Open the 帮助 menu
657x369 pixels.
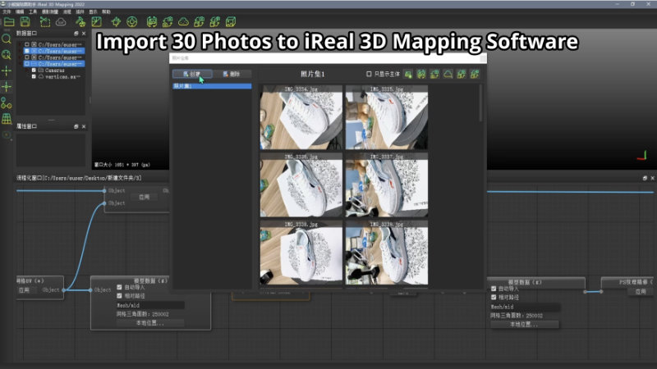pyautogui.click(x=107, y=11)
